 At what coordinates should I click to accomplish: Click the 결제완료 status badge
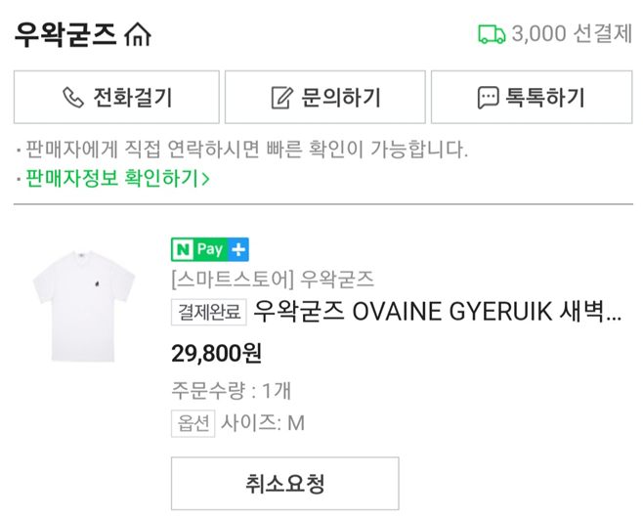pyautogui.click(x=209, y=313)
